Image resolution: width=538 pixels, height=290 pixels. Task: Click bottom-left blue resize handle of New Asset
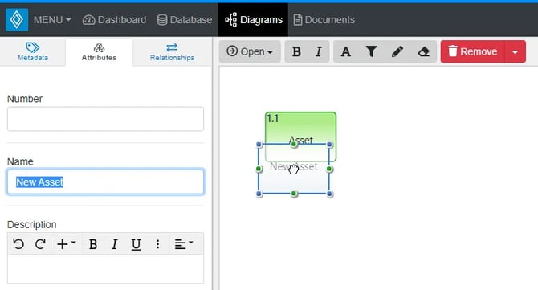259,194
